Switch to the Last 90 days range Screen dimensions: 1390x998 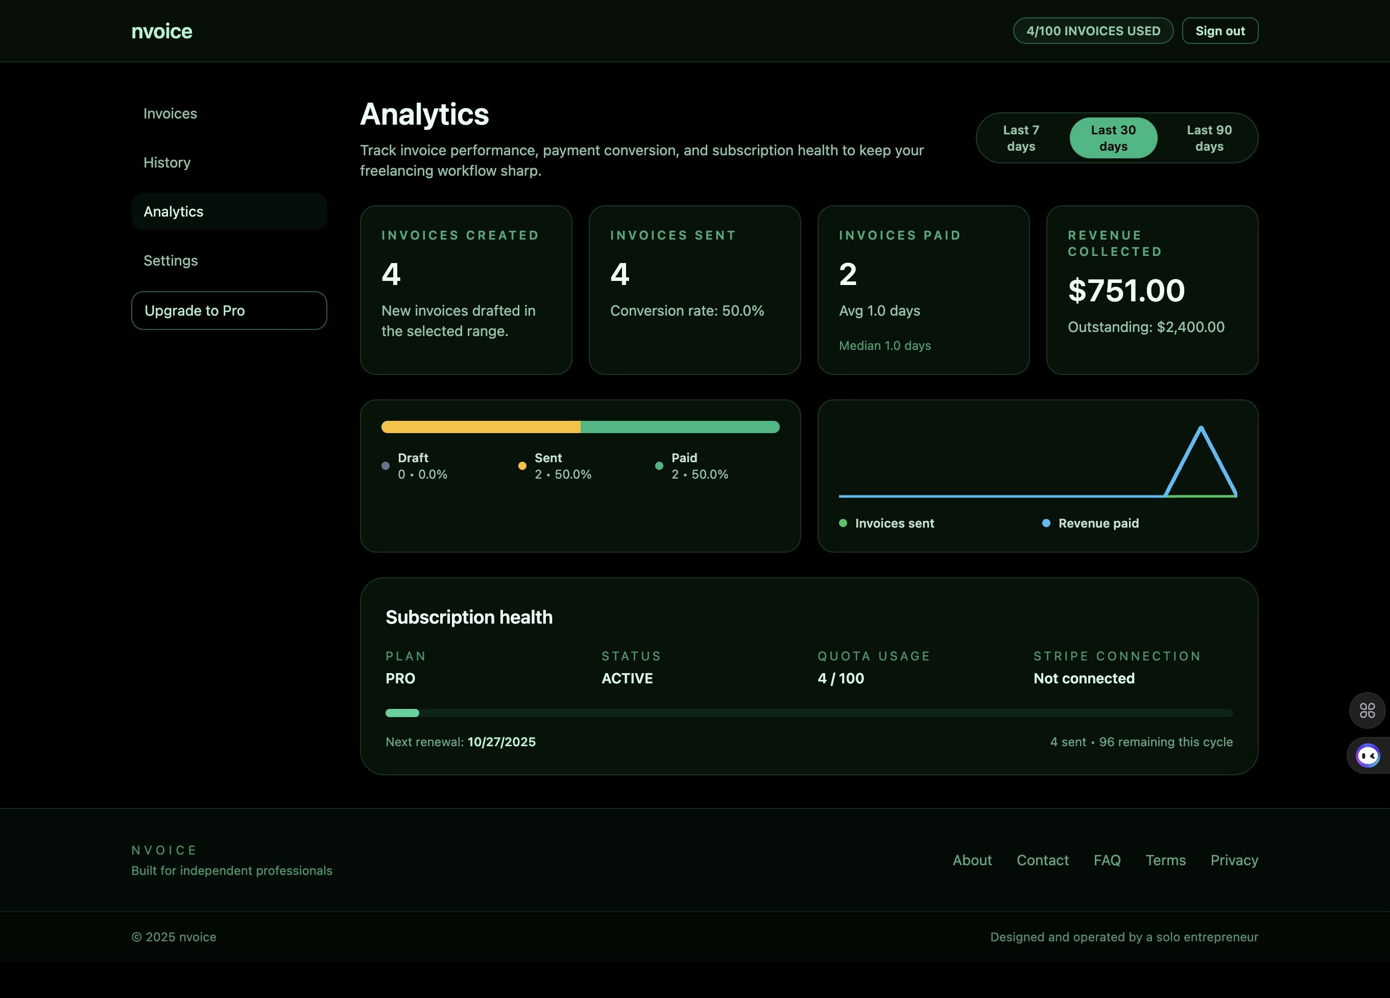click(x=1209, y=138)
